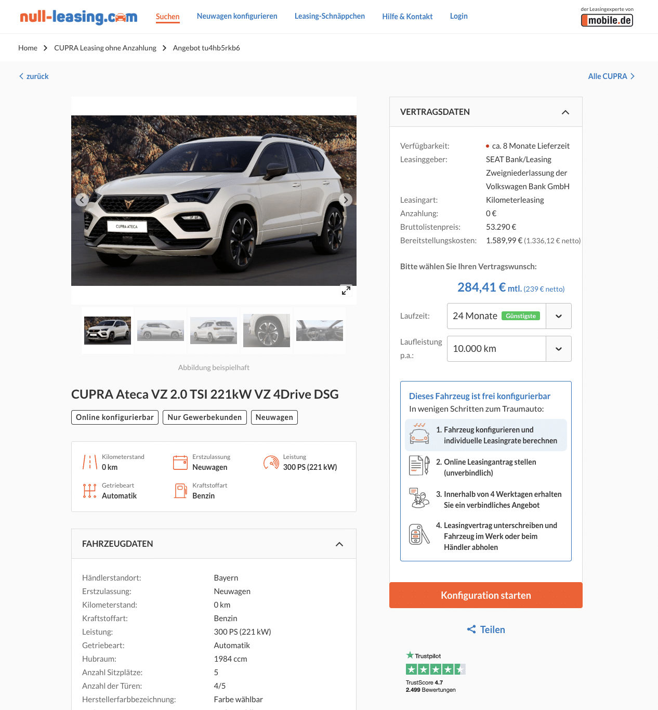Click the Online konfigurierbar tag

115,417
